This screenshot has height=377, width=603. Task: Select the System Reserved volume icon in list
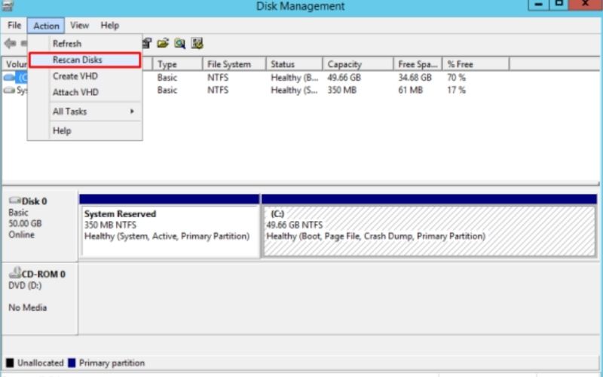tap(9, 90)
